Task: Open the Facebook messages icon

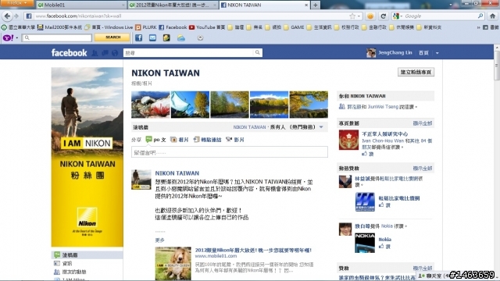Action: pyautogui.click(x=105, y=53)
